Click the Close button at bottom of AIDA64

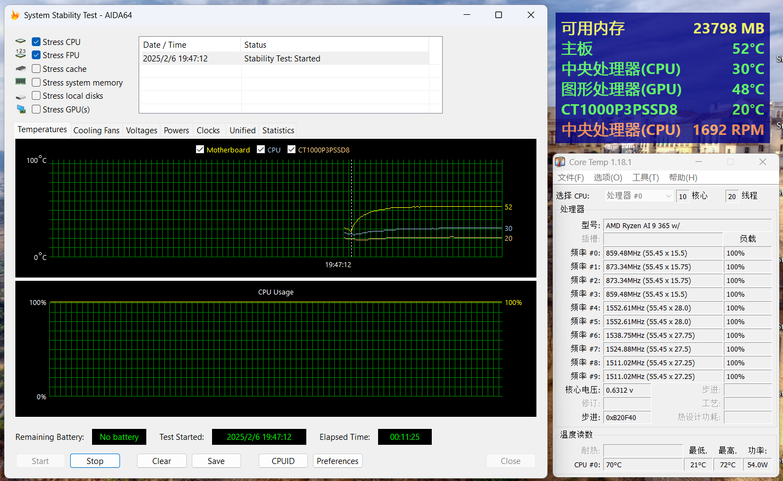point(511,461)
